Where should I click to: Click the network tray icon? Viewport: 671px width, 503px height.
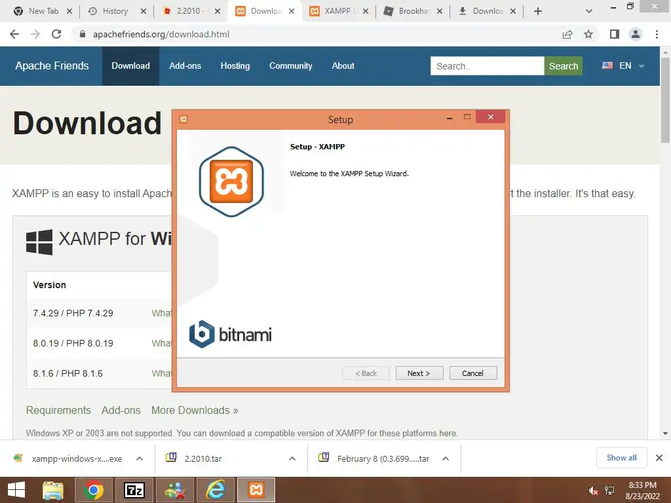[609, 491]
